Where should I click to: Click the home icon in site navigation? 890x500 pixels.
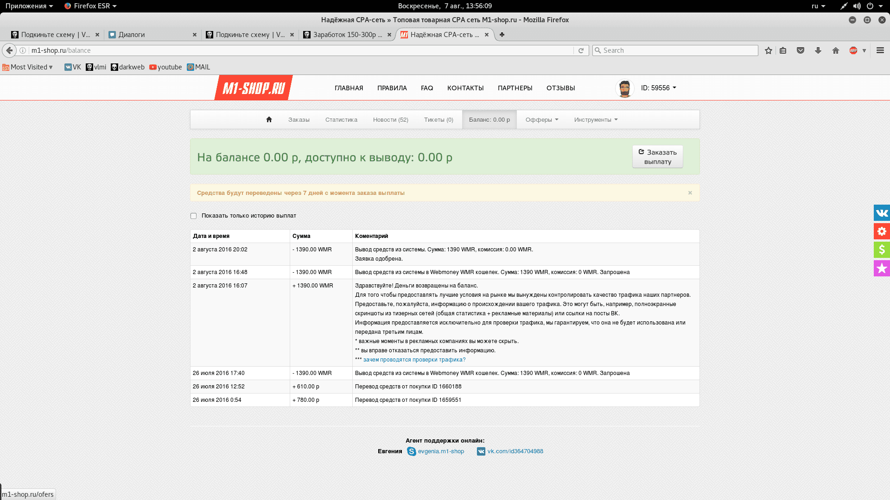269,119
